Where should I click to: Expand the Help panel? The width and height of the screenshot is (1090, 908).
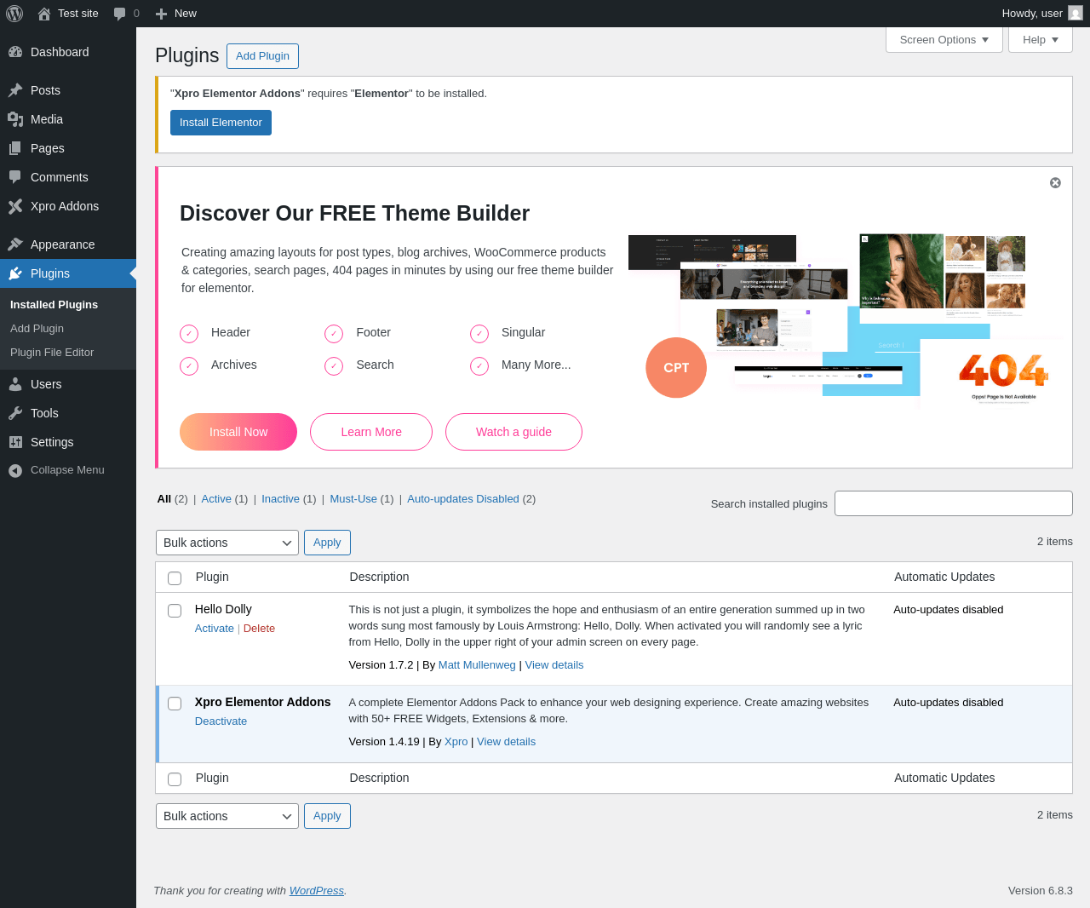pos(1041,40)
